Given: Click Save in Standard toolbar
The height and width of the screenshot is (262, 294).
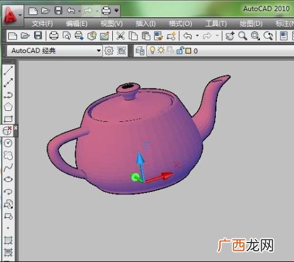Looking at the screenshot, I should pyautogui.click(x=38, y=36).
